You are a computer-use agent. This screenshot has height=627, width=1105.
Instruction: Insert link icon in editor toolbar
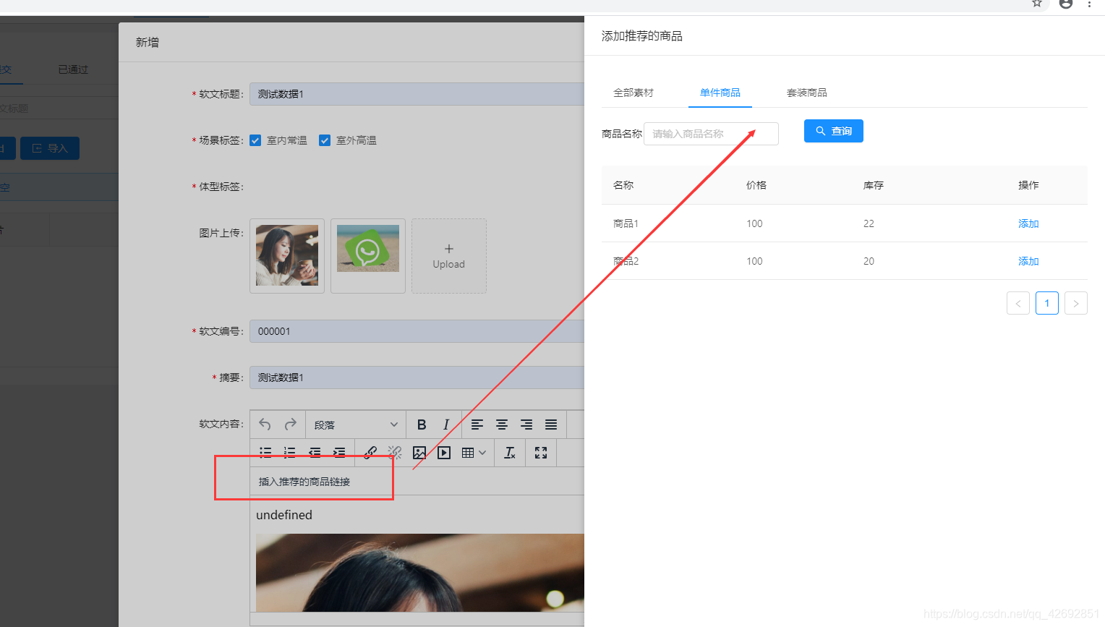coord(370,453)
